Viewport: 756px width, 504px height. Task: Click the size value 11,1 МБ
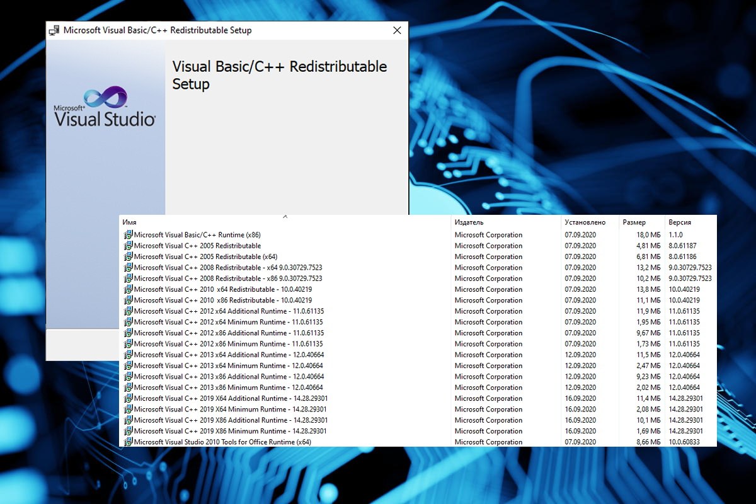click(647, 301)
